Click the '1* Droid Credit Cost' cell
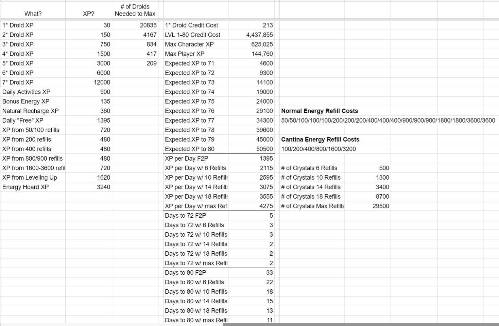 click(195, 25)
